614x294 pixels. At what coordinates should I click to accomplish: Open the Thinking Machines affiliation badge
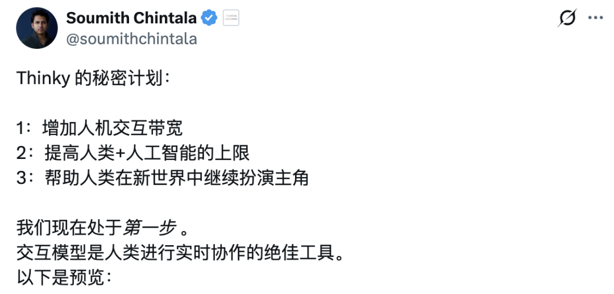coord(231,18)
